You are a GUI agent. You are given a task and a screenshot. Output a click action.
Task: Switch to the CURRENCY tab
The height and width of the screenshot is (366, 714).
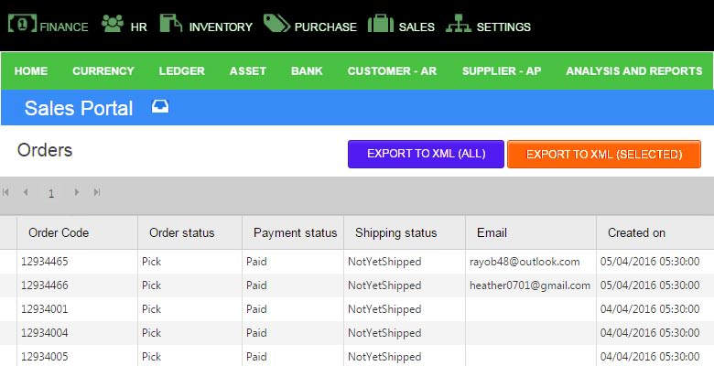pyautogui.click(x=103, y=71)
